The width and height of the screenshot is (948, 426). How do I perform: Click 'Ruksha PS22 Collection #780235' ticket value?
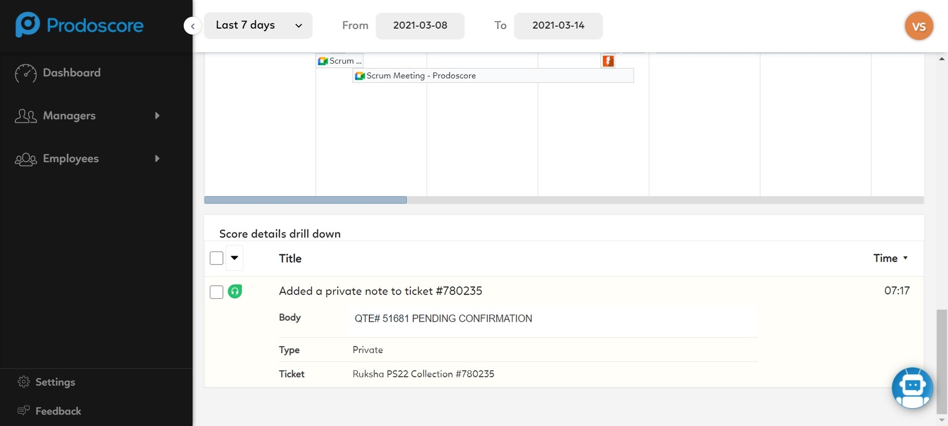coord(423,374)
